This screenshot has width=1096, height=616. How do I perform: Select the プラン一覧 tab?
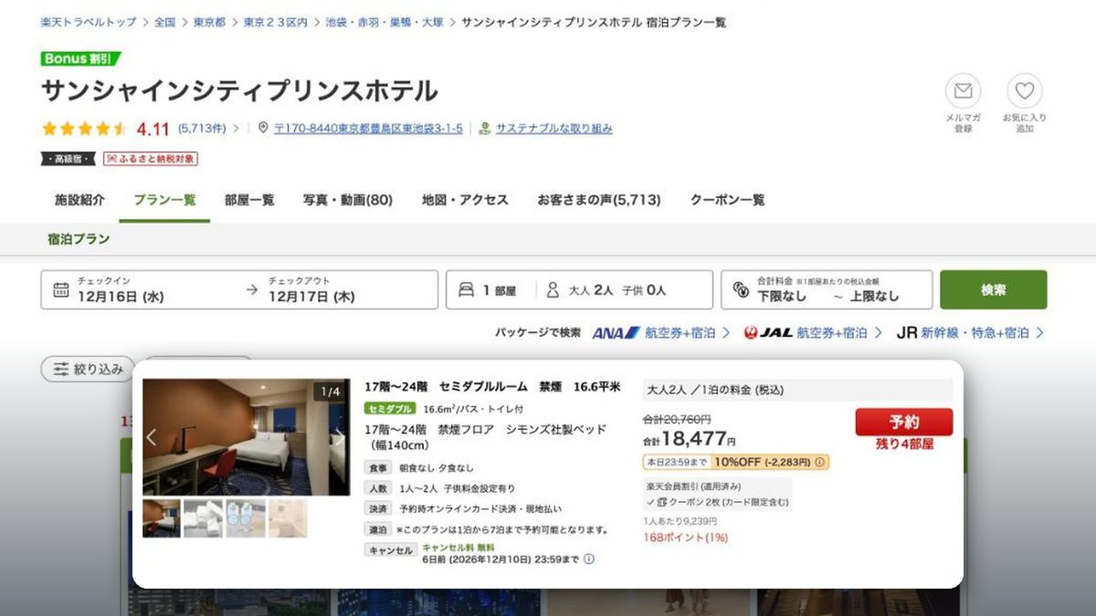164,200
